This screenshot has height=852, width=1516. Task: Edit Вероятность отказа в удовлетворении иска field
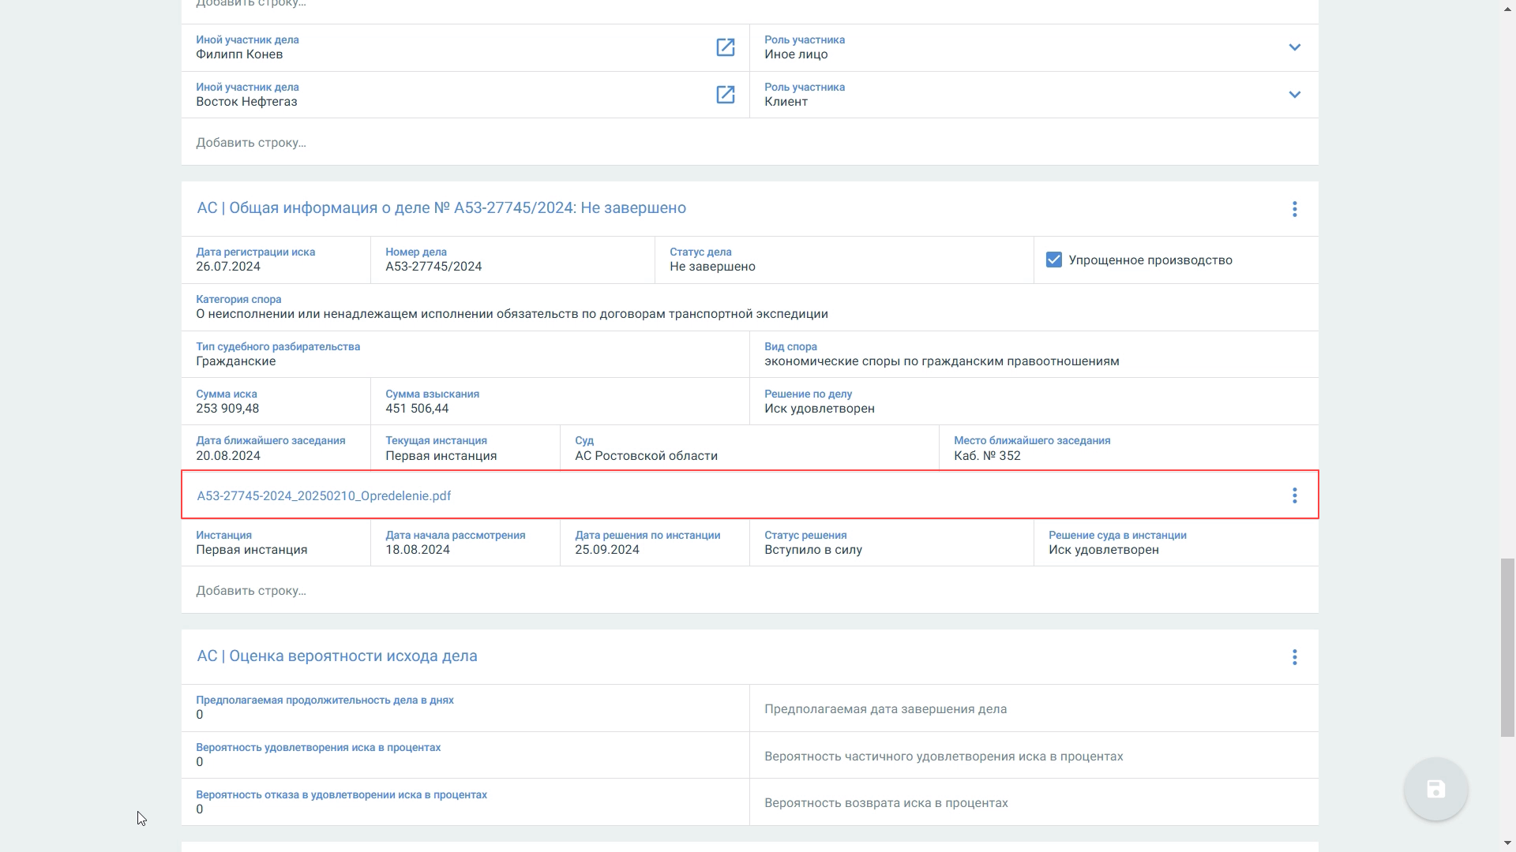click(x=465, y=802)
